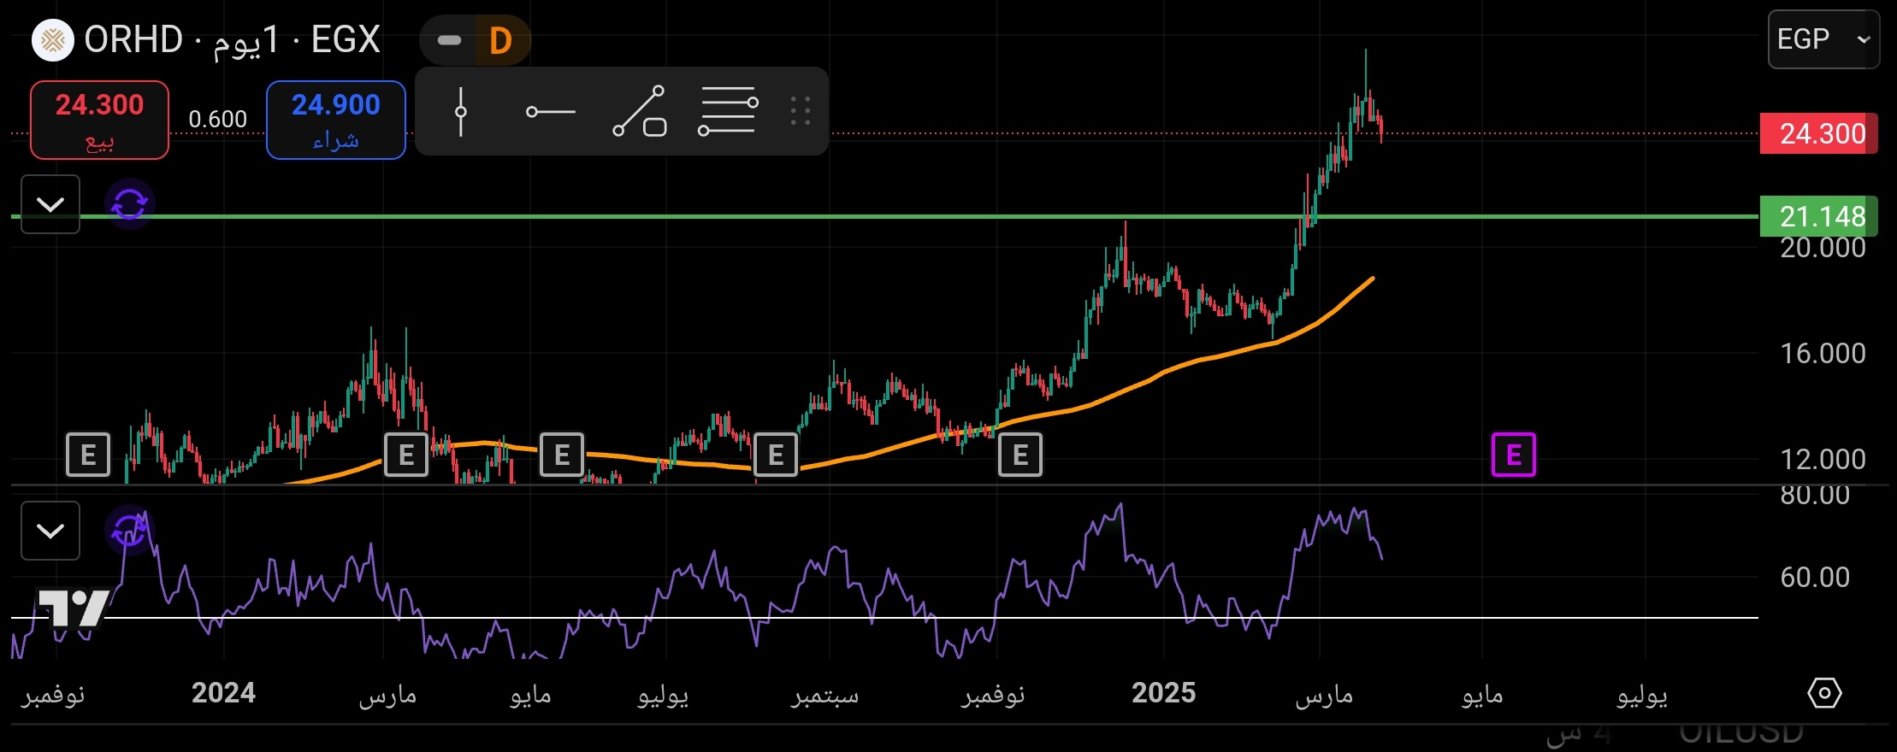Open the ORHD symbol search title
1897x752 pixels.
click(232, 40)
